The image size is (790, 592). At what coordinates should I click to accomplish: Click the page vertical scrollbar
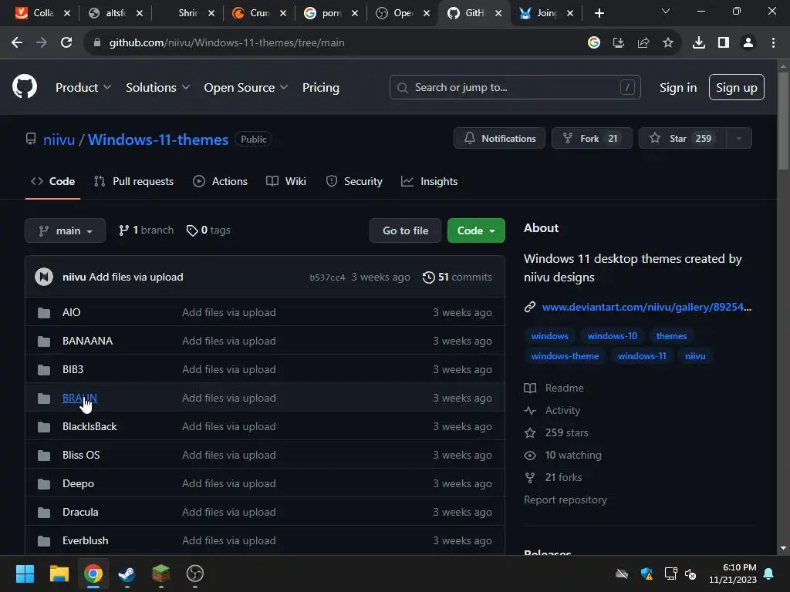(783, 121)
